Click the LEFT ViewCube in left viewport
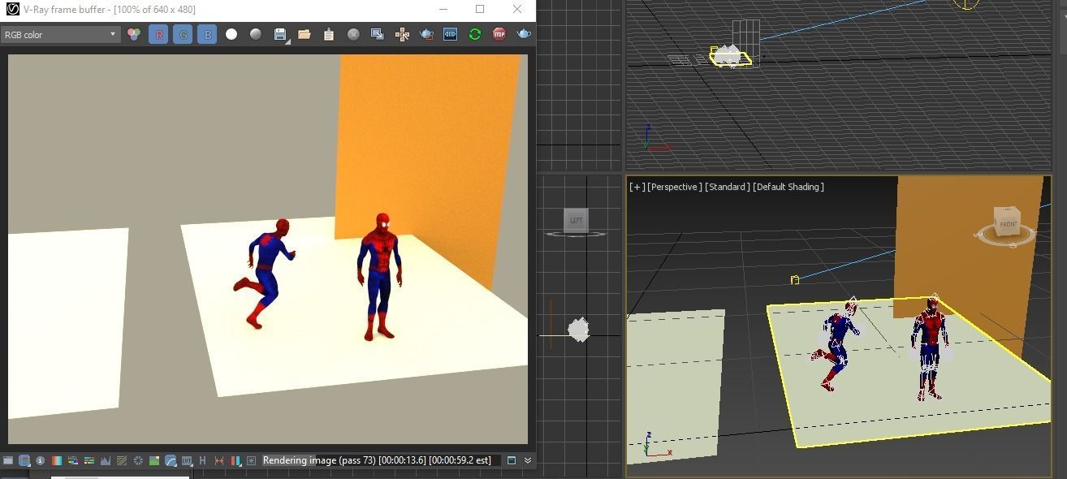 tap(576, 220)
